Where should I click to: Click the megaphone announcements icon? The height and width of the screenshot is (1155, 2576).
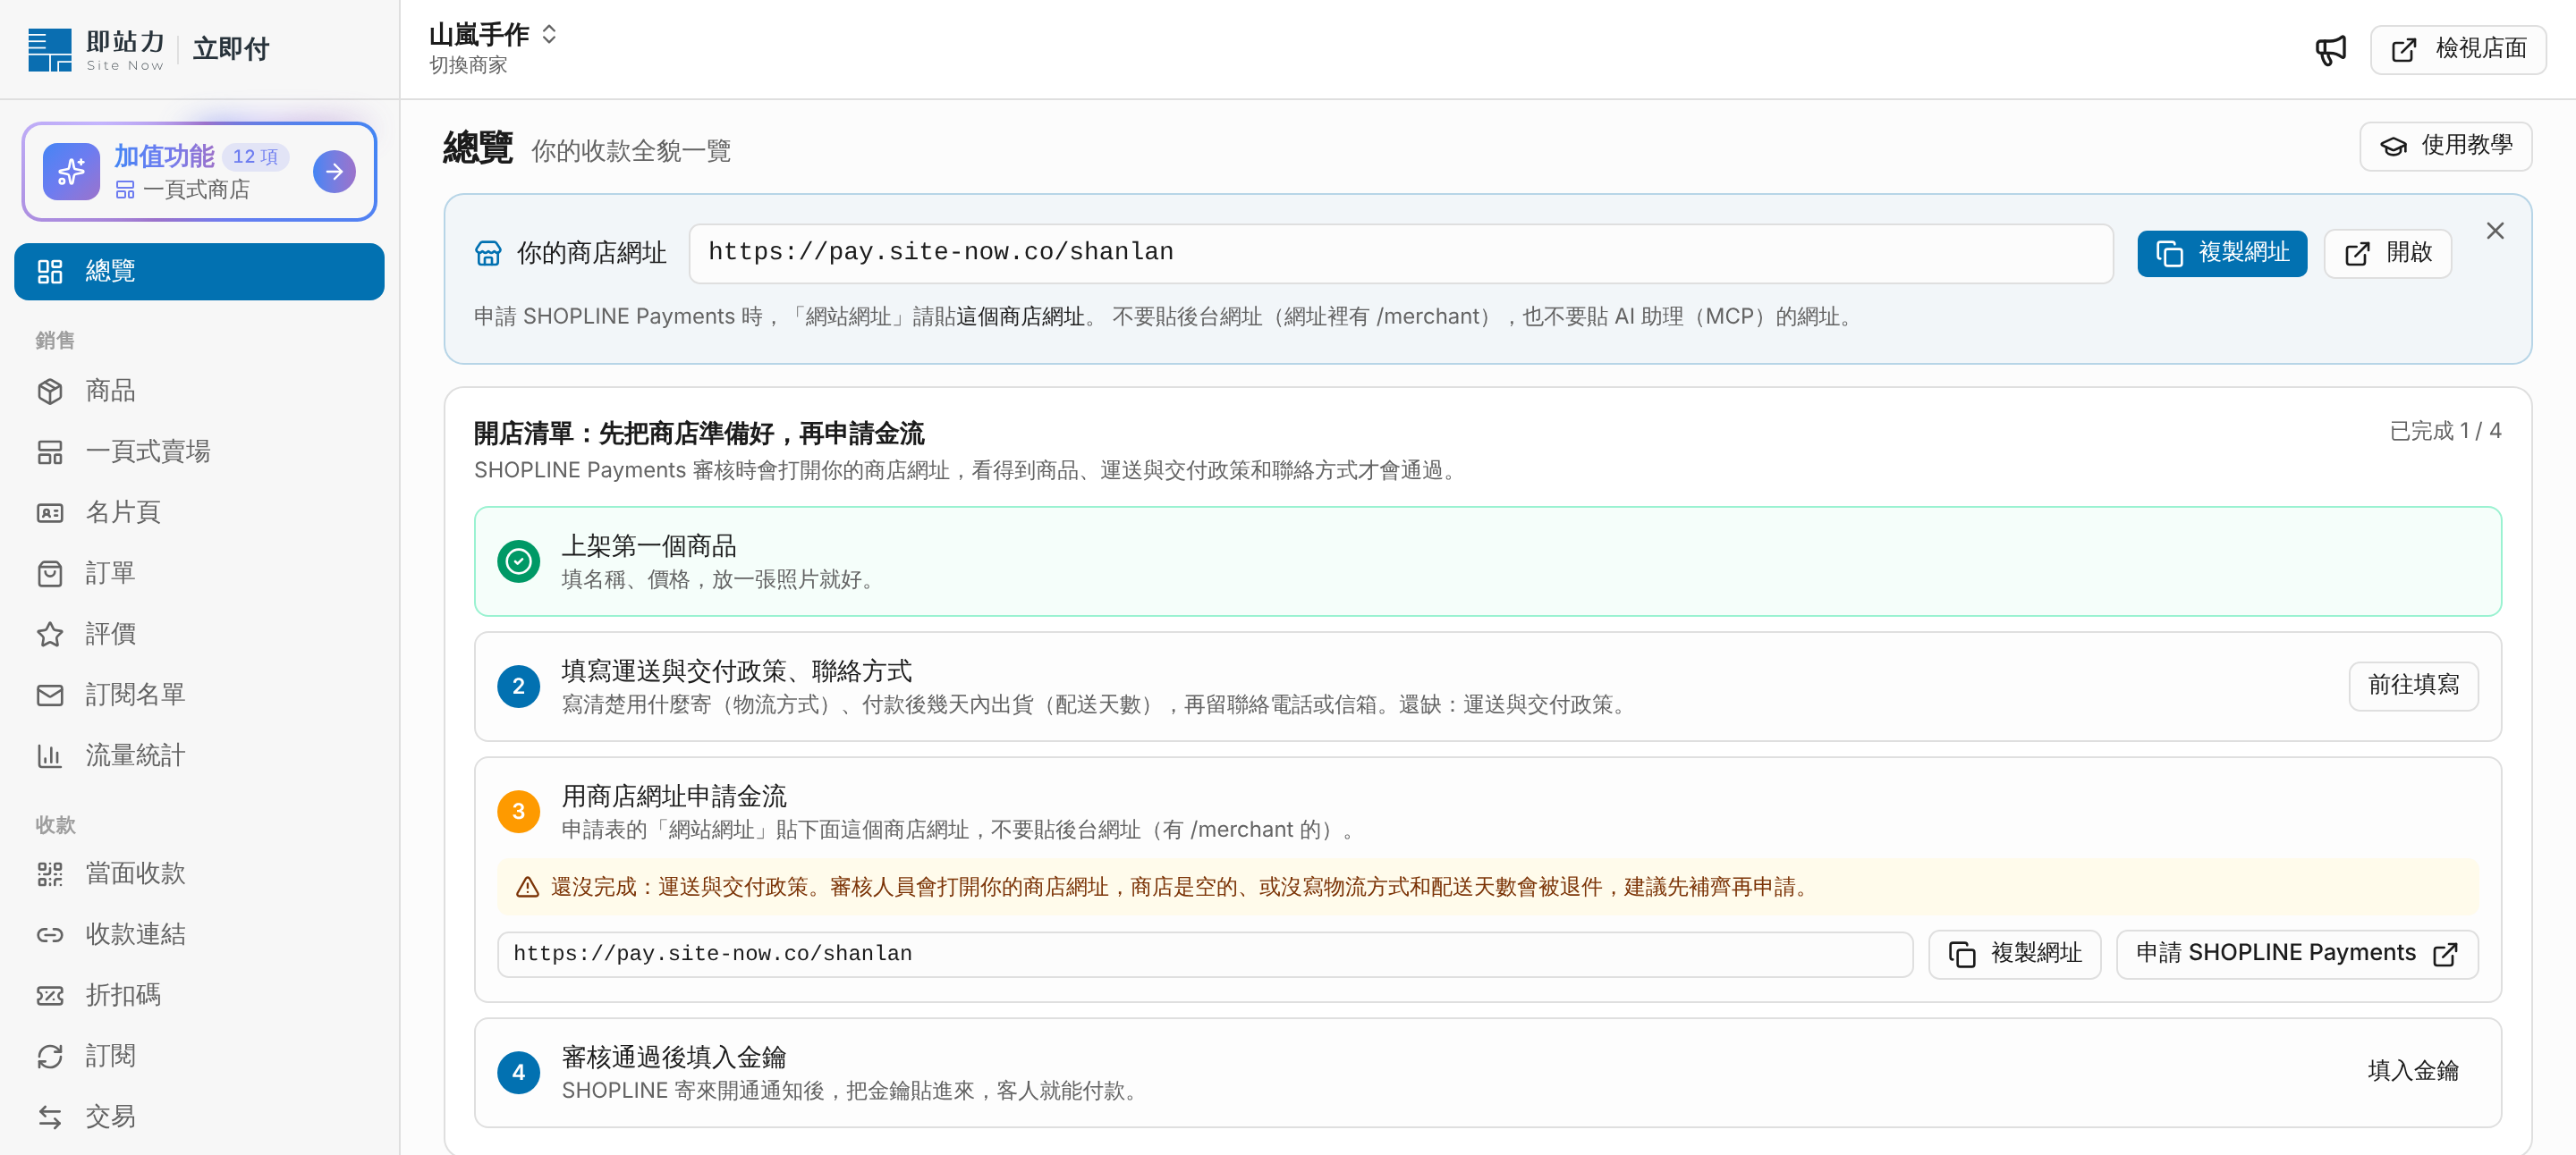2330,49
